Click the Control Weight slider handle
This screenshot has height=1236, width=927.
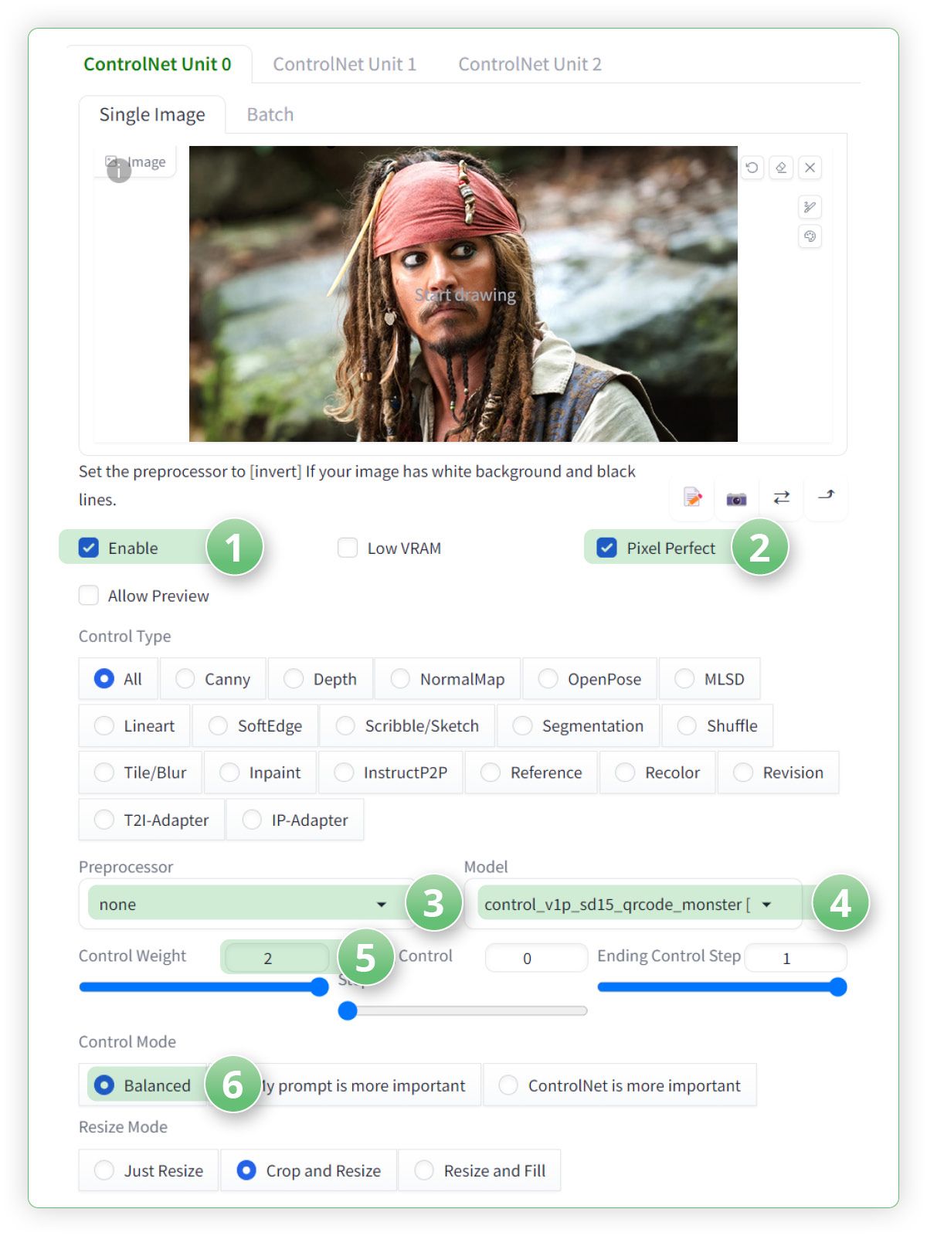(x=320, y=986)
